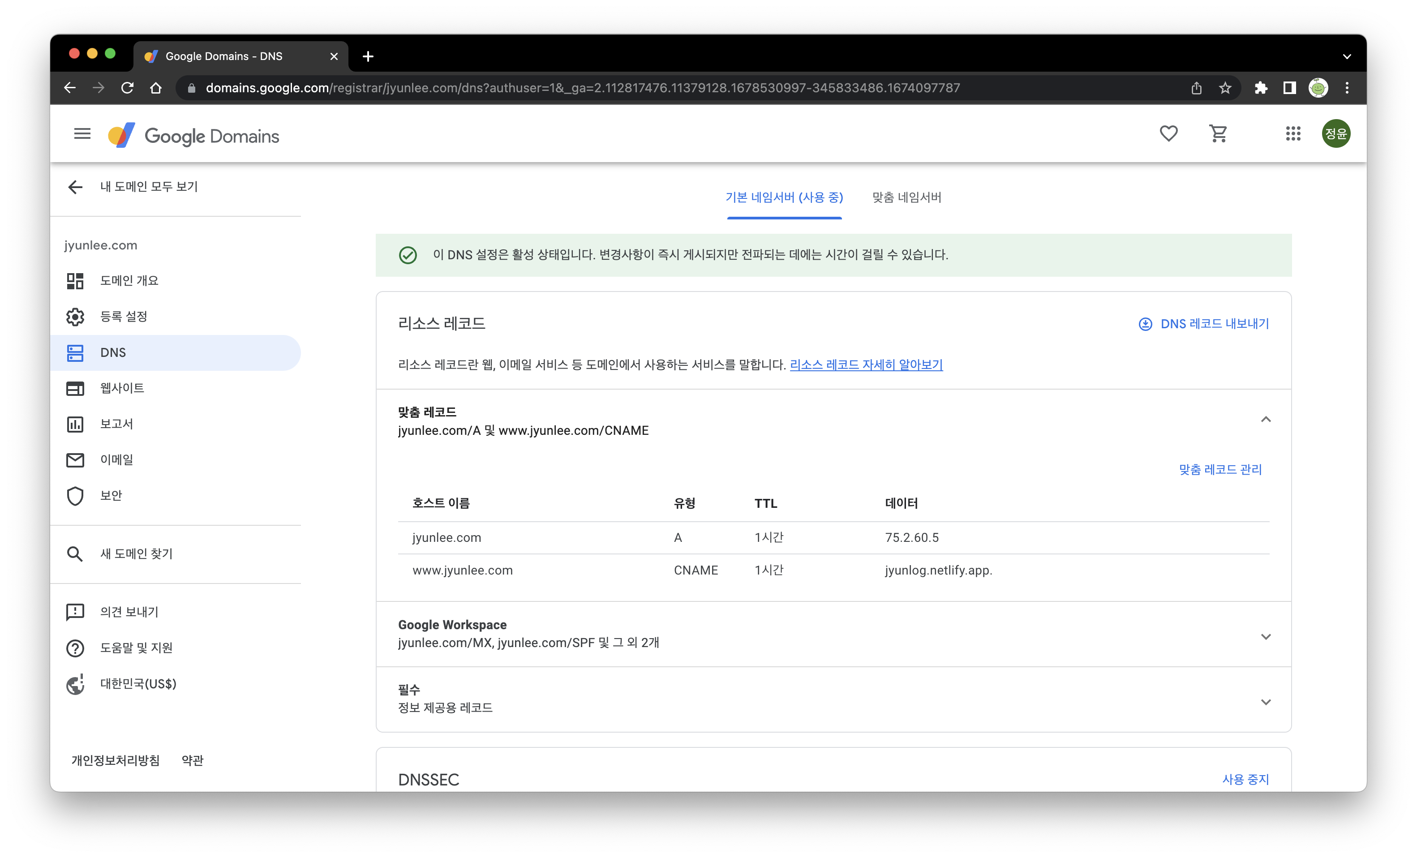
Task: Open the shopping cart
Action: click(1218, 134)
